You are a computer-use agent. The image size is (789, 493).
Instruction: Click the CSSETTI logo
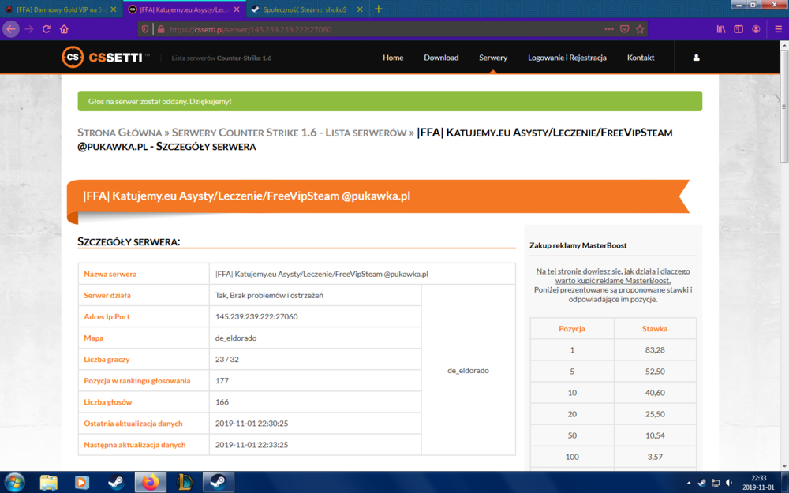106,58
